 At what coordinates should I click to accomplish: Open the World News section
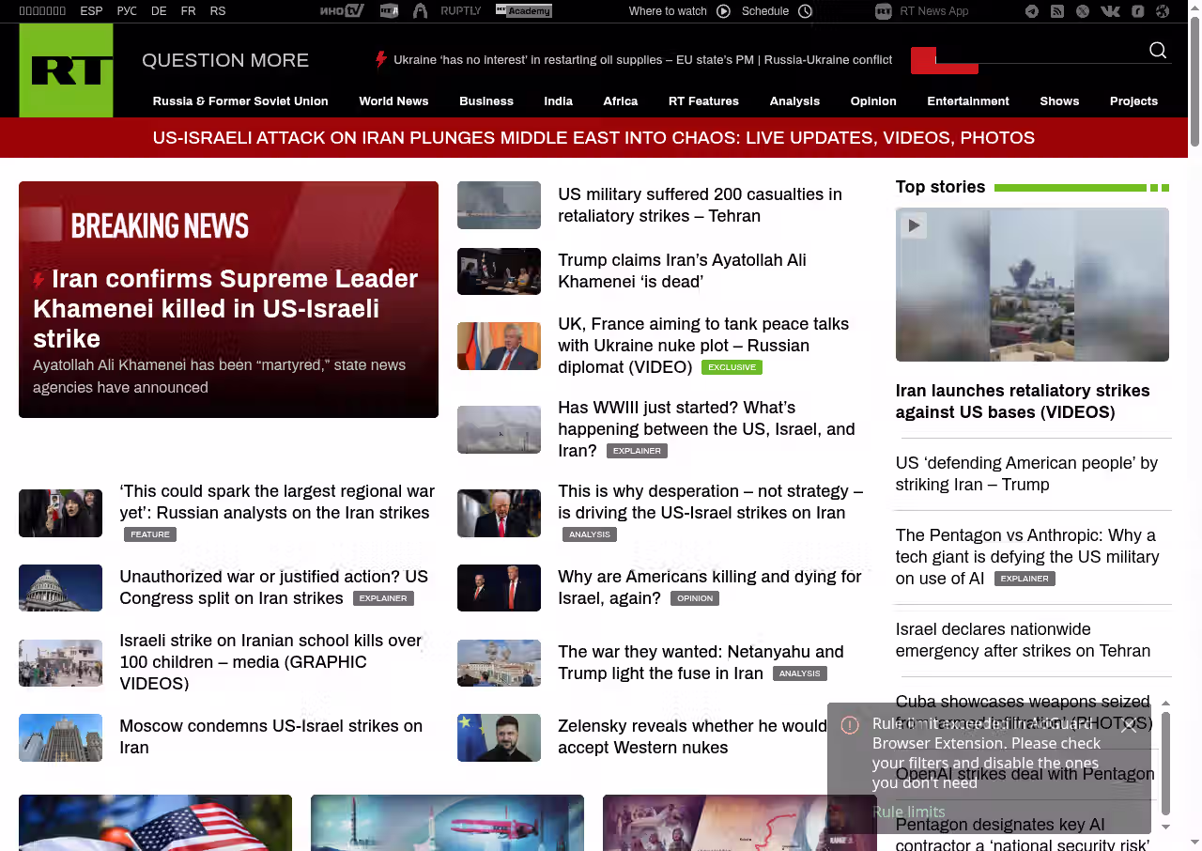coord(393,101)
